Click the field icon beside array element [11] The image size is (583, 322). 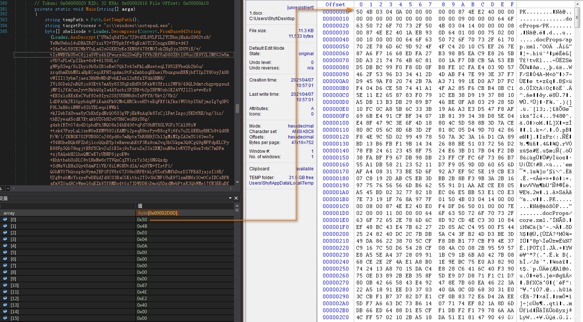(5, 292)
